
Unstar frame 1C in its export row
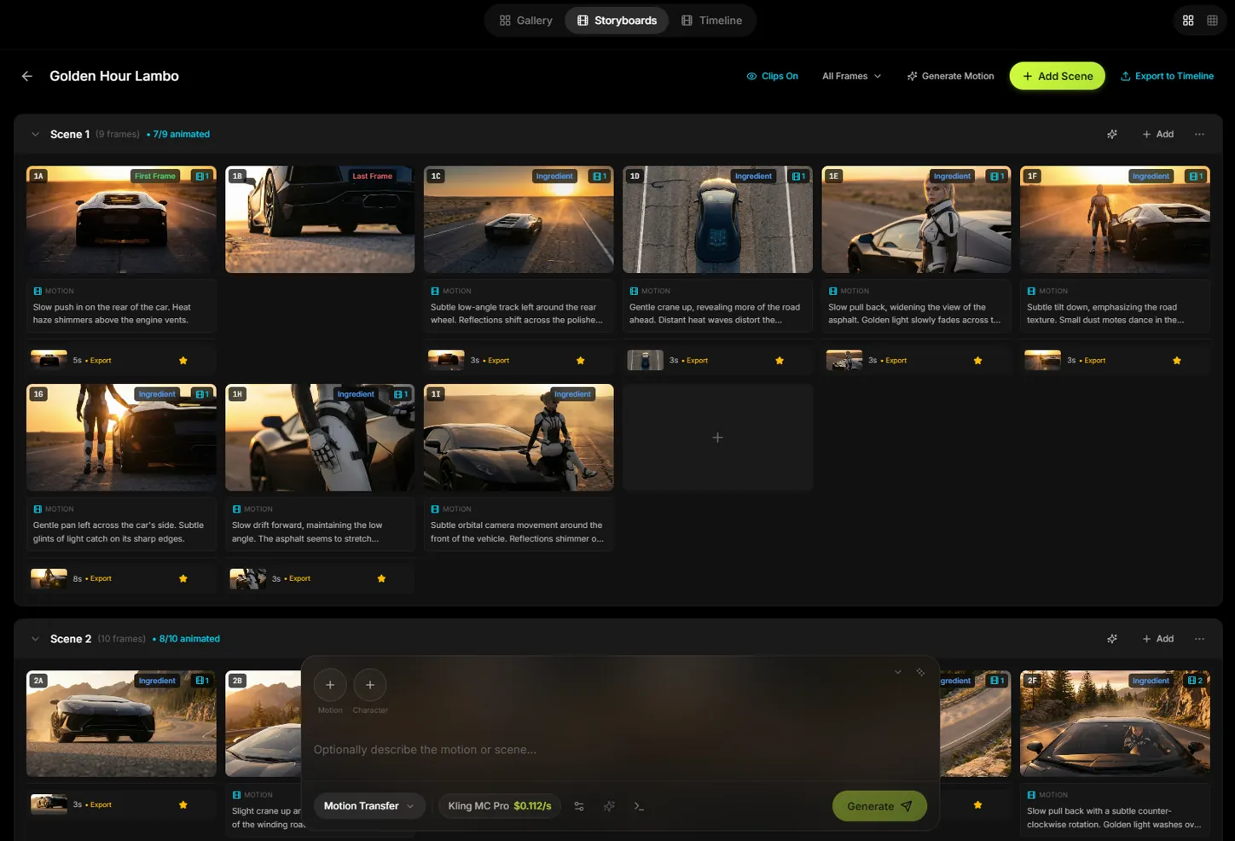point(581,360)
